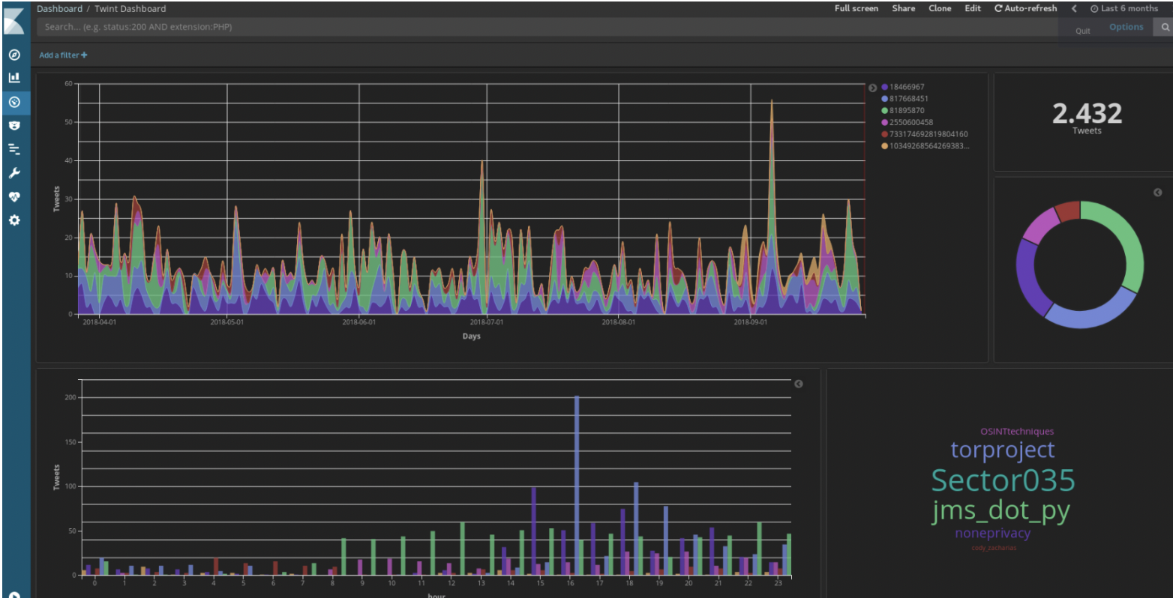
Task: Focus the query search input field
Action: 547,27
